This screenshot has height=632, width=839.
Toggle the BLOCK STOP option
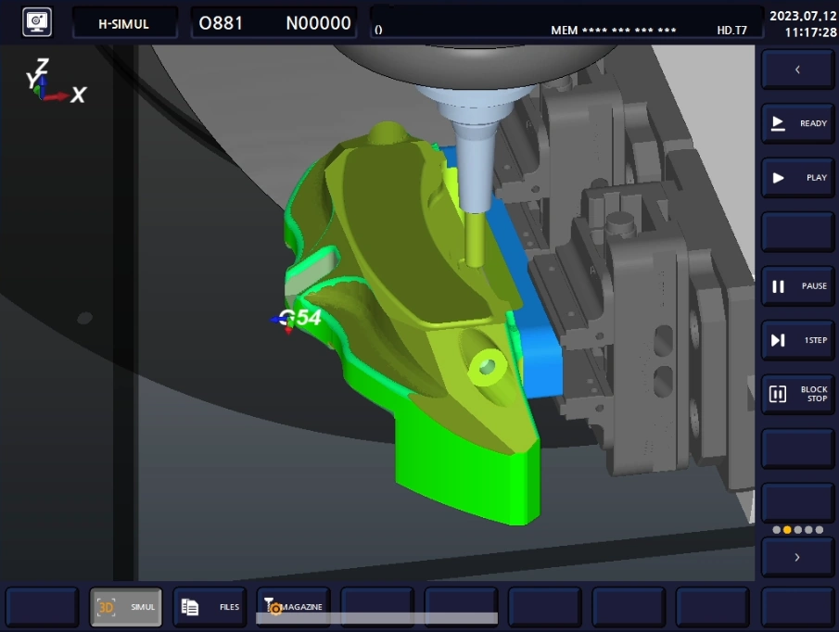coord(797,395)
